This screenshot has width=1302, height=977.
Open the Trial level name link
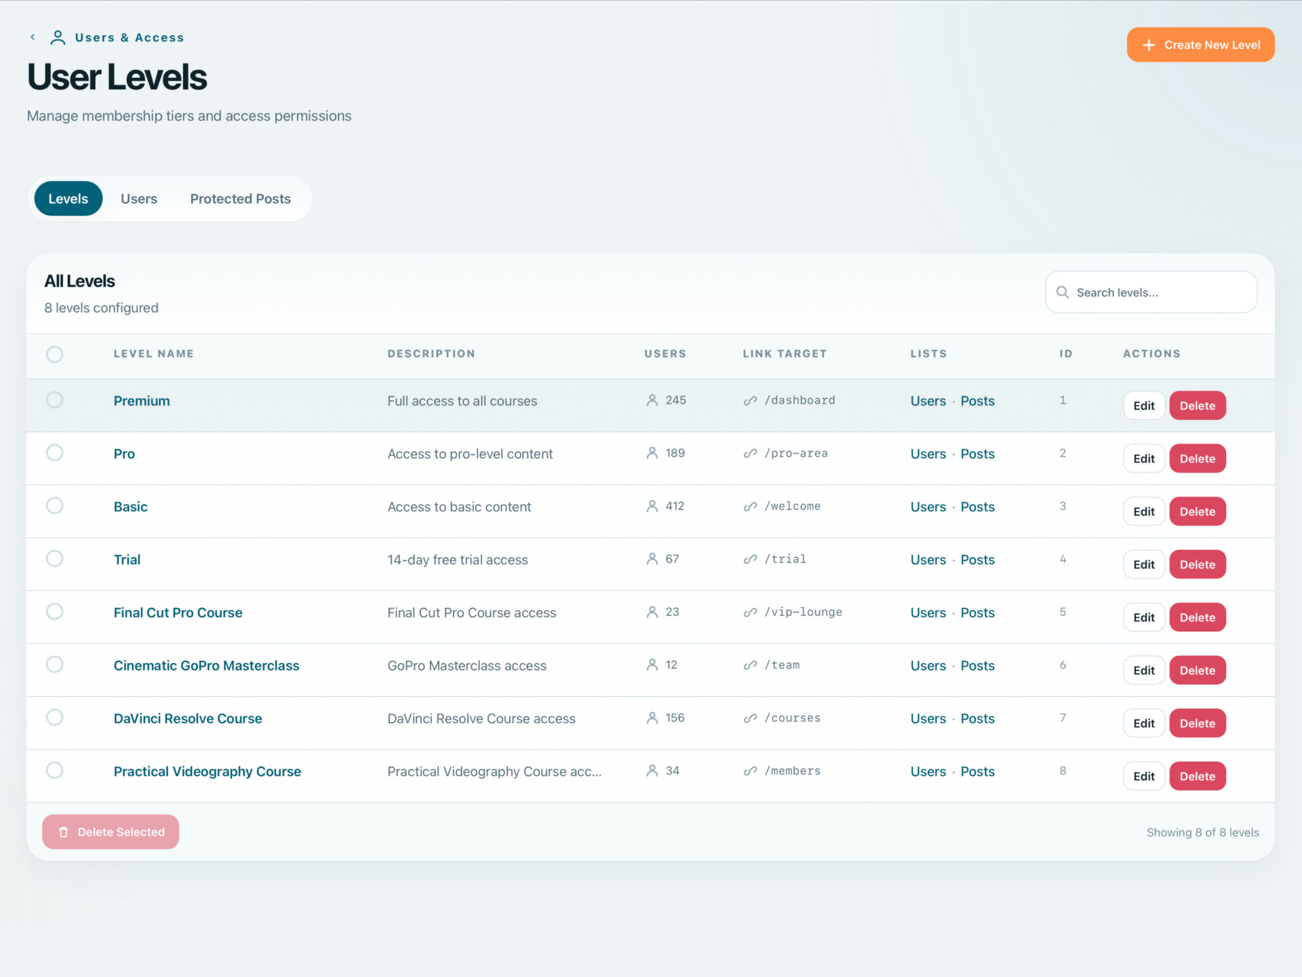(127, 560)
